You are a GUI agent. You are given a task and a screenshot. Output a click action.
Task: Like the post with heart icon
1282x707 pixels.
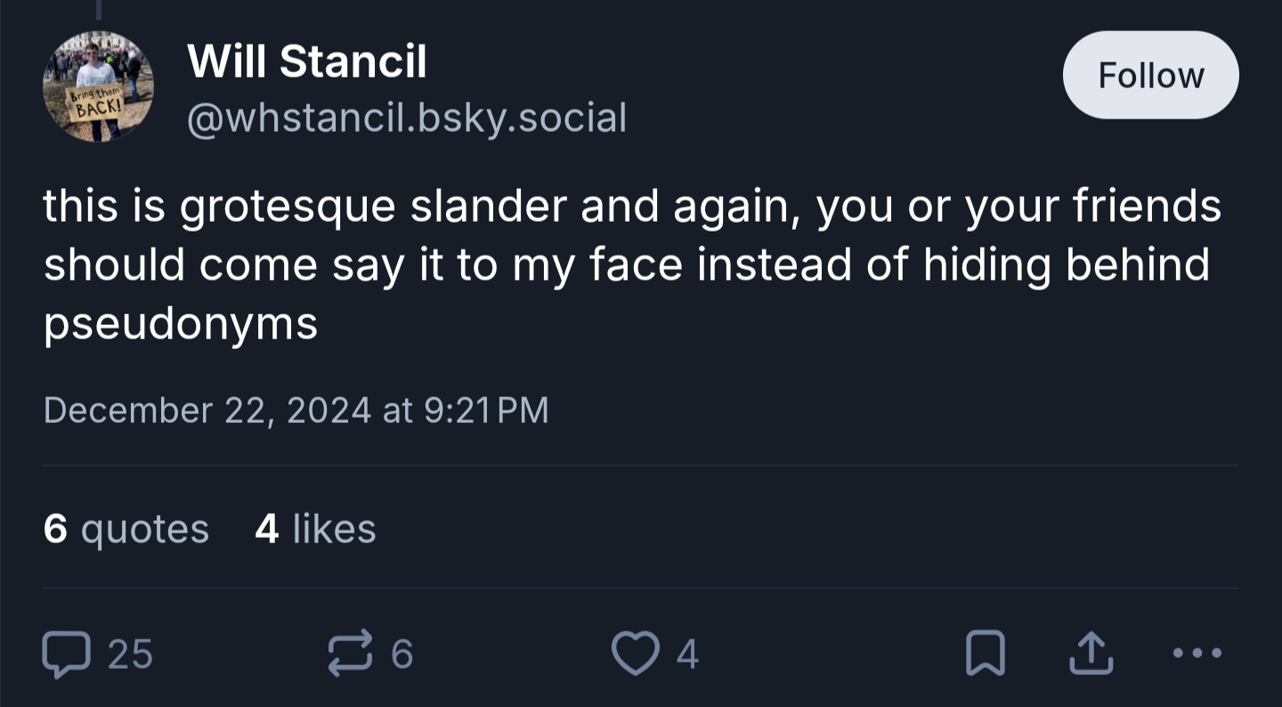tap(633, 654)
